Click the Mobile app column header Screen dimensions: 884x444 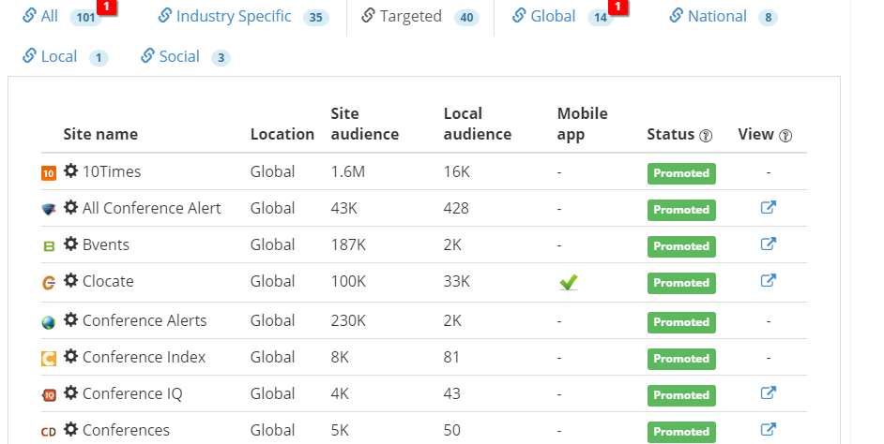coord(582,124)
